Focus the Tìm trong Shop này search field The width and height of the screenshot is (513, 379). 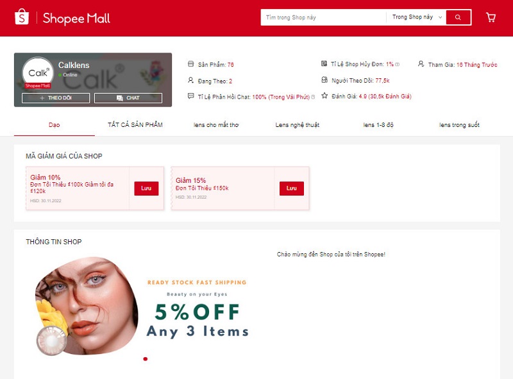[x=323, y=17]
